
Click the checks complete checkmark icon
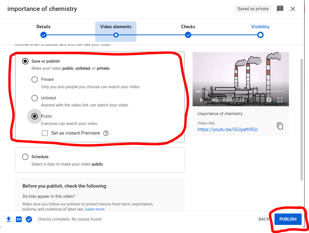29,219
